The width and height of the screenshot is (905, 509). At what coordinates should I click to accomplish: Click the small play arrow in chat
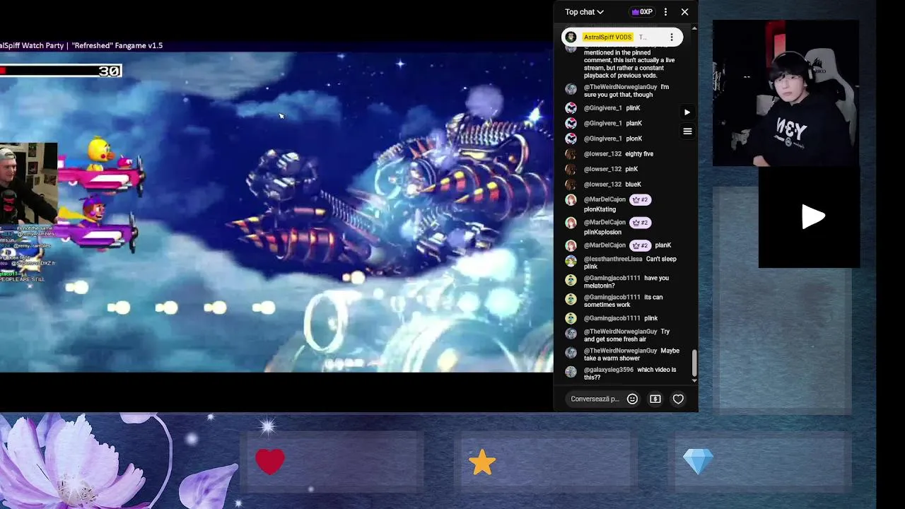pyautogui.click(x=687, y=112)
